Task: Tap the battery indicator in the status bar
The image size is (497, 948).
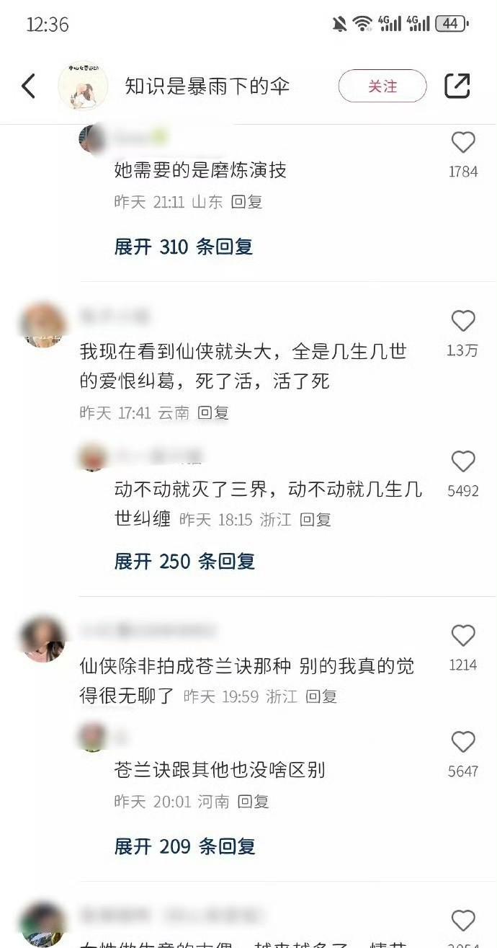Action: 452,24
